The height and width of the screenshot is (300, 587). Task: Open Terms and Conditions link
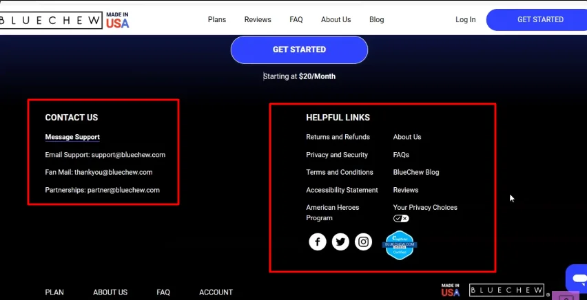click(x=340, y=173)
